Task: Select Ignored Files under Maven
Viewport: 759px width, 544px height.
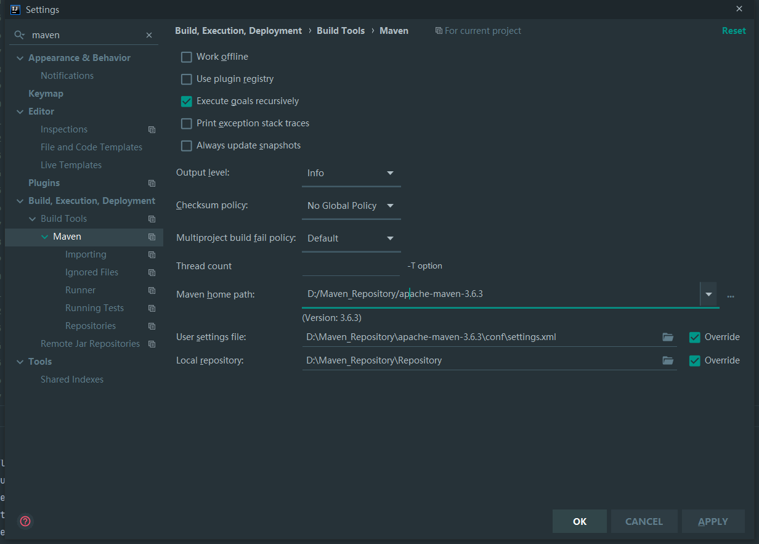Action: pos(92,272)
